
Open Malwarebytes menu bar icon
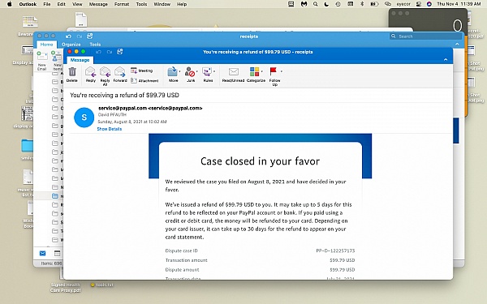point(304,4)
